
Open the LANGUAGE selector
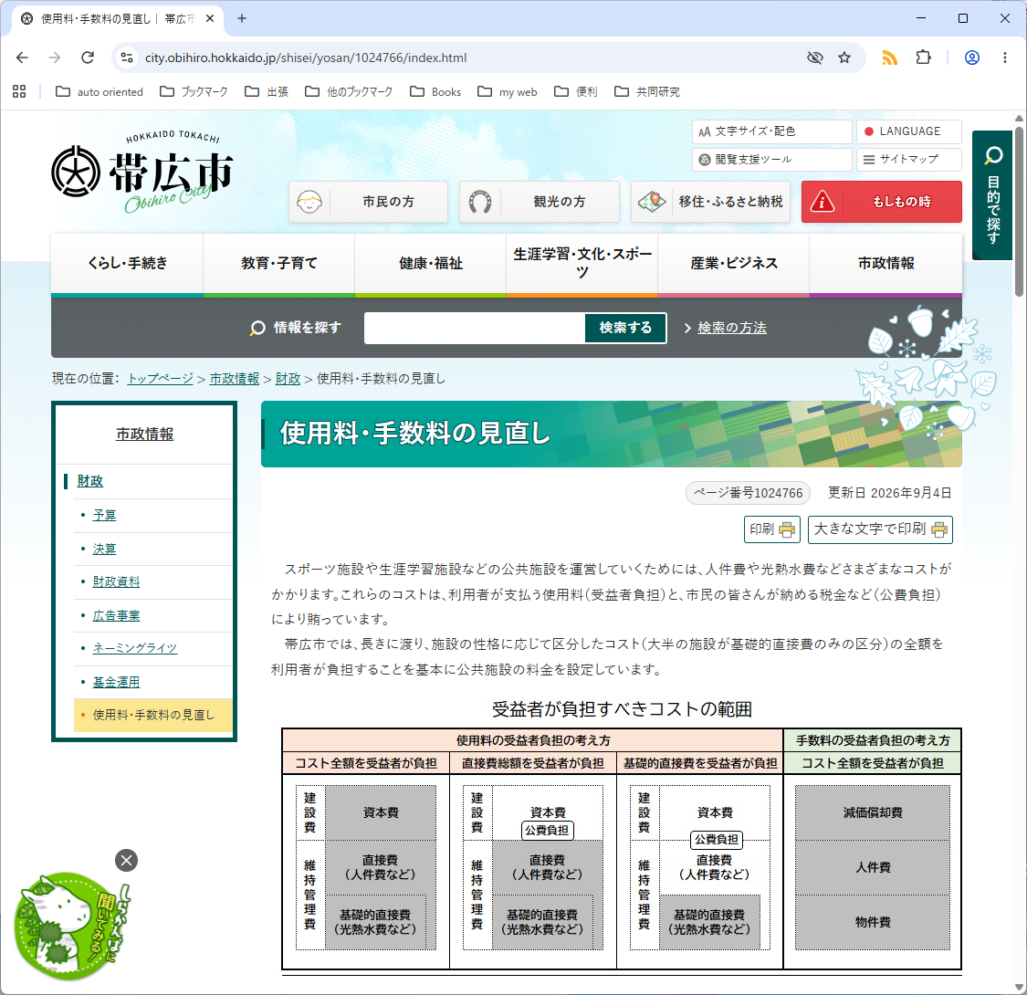click(x=909, y=131)
